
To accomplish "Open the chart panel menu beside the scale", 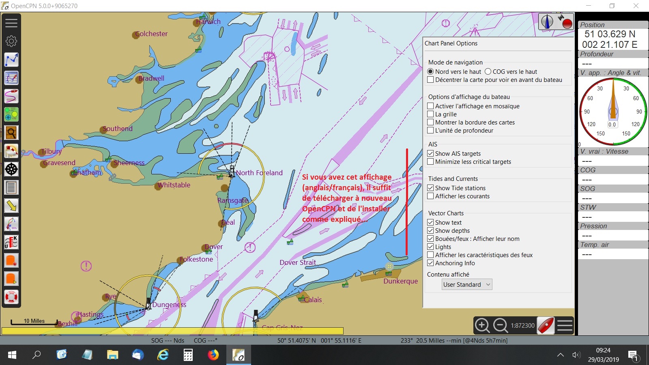I will (565, 325).
